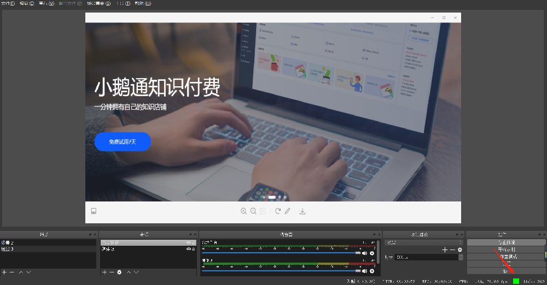Screen dimensions: 547x285
Task: Click the 开始录制 start recording button
Action: pos(506,250)
